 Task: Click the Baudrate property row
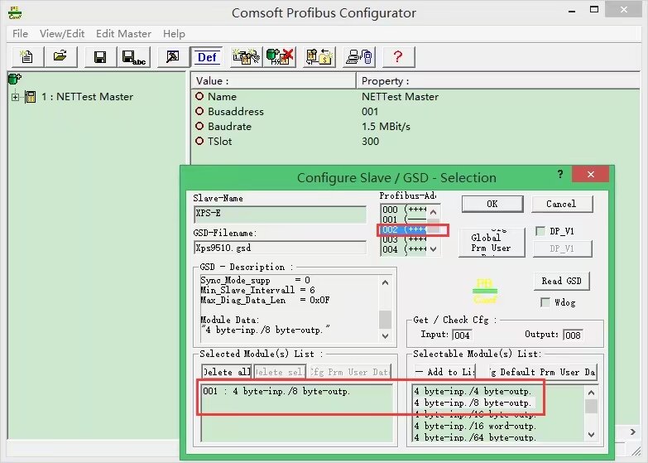click(415, 126)
